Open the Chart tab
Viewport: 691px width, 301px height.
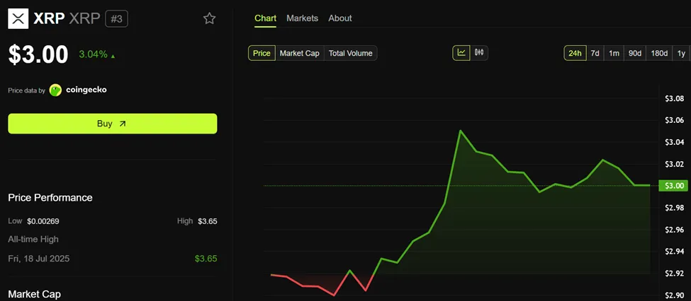[265, 18]
